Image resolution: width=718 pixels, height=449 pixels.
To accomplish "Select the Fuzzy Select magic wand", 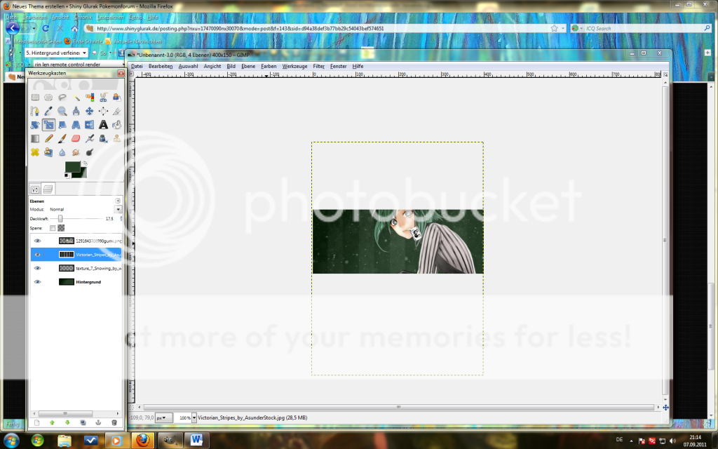I will [x=76, y=97].
